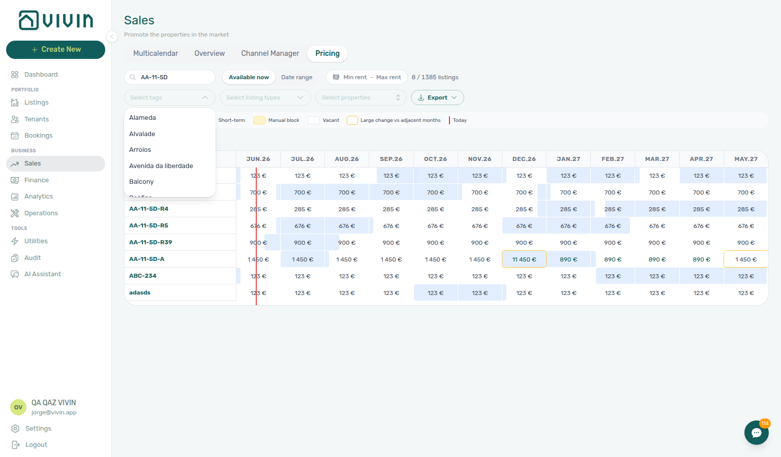The image size is (781, 457).
Task: Click the 900 € cell in JUL.26
Action: click(x=303, y=243)
